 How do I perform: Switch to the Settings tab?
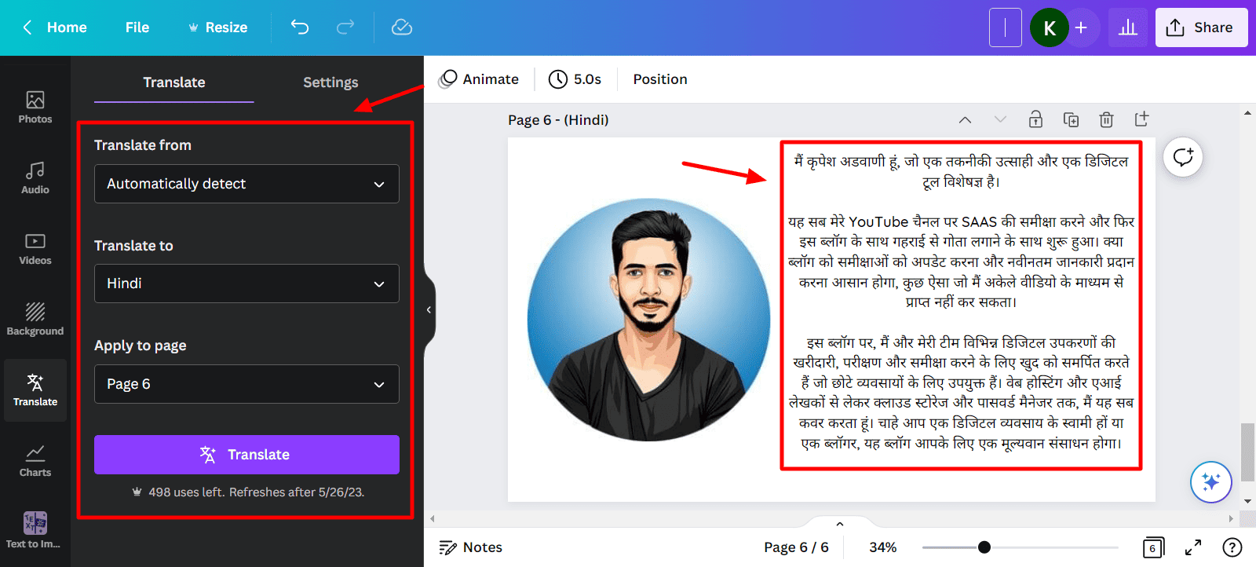coord(330,82)
